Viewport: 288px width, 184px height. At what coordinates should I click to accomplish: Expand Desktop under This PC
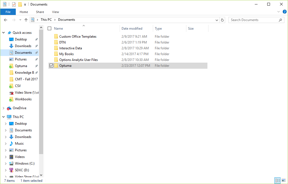6,124
